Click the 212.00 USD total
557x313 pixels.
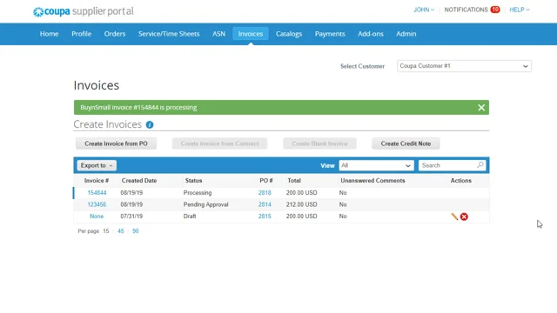(302, 204)
